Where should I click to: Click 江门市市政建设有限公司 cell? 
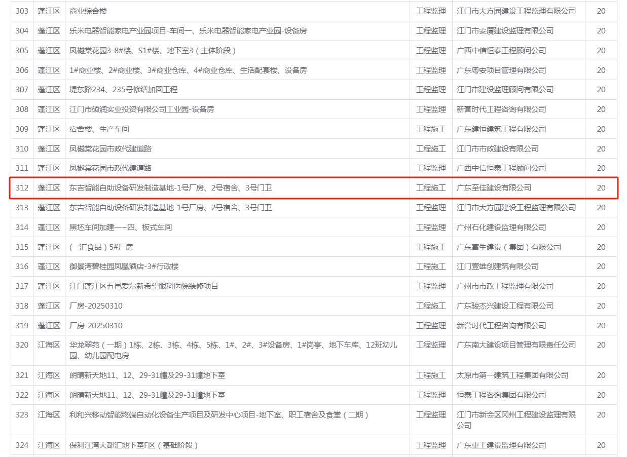click(498, 149)
